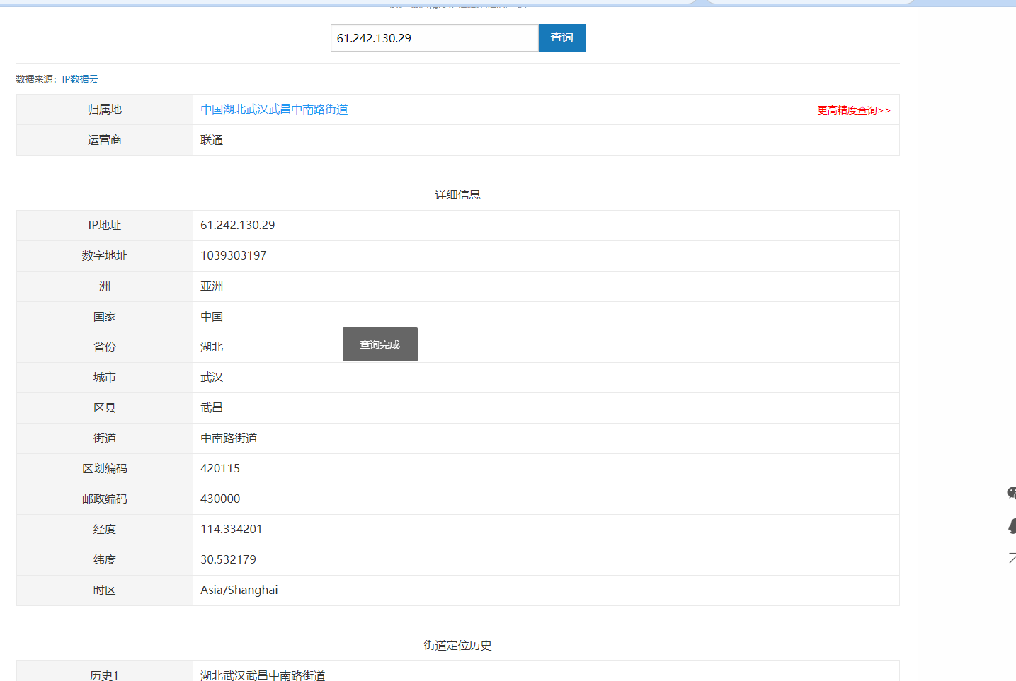The width and height of the screenshot is (1016, 681).
Task: Click the 武汉 city value cell
Action: click(211, 377)
